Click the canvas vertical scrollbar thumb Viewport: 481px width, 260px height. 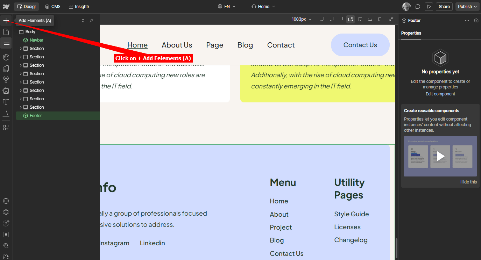pyautogui.click(x=396, y=248)
